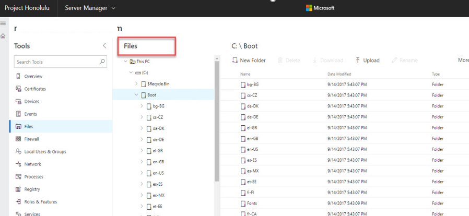
Task: Collapse the Tools panel chevron
Action: pyautogui.click(x=104, y=46)
